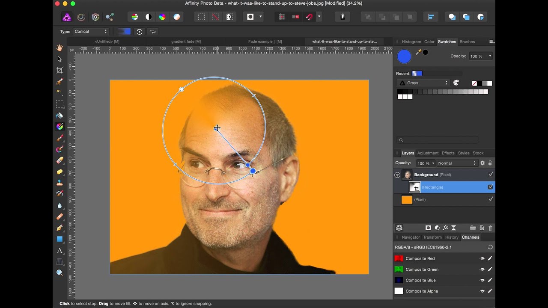Choose the Flood Select magic wand tool

pos(60,92)
